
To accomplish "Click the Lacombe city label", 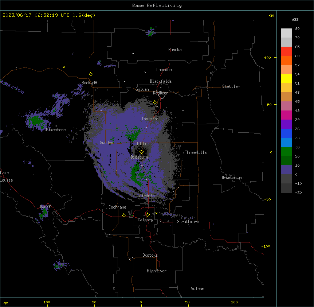I will tap(164, 70).
